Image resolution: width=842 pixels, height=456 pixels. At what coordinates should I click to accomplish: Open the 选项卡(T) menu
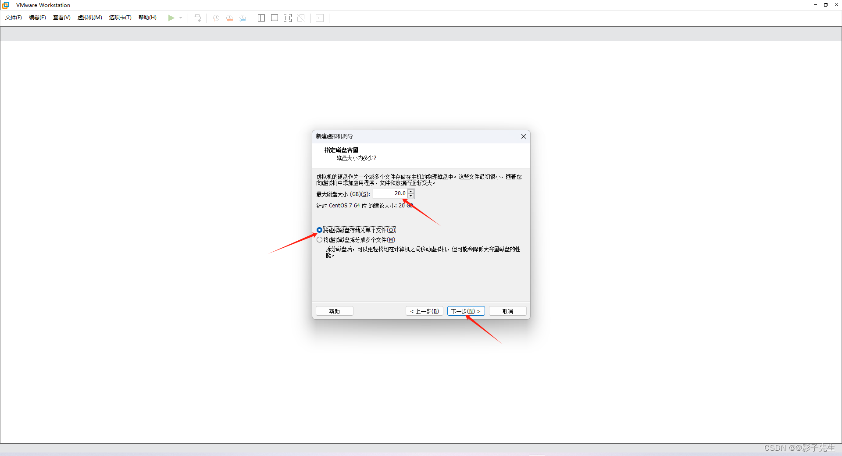(x=120, y=18)
